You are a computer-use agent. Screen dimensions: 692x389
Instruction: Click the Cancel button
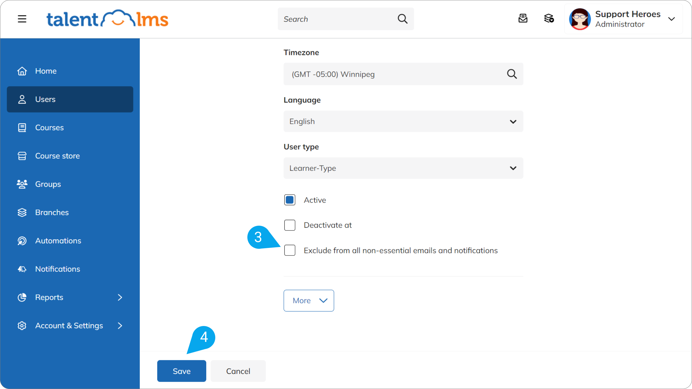pyautogui.click(x=238, y=371)
